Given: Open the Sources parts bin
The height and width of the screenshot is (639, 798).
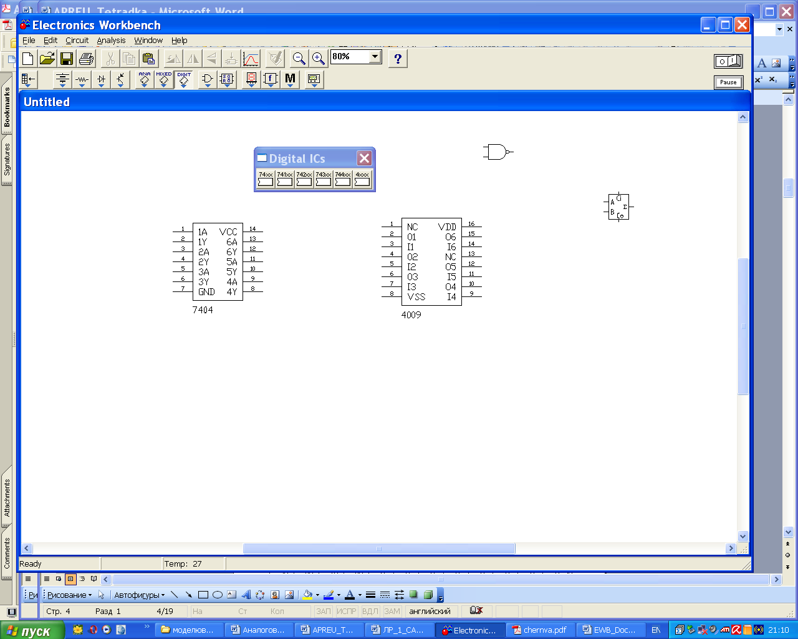Looking at the screenshot, I should click(x=62, y=79).
